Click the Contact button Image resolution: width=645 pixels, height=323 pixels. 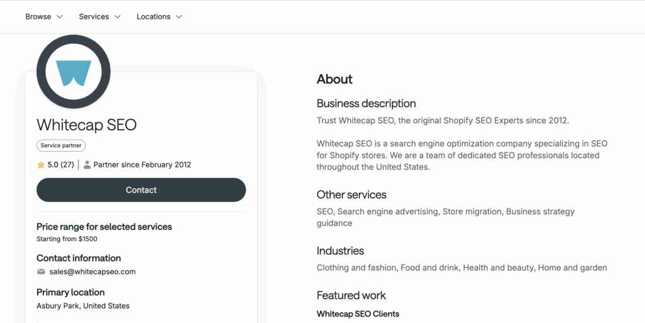[x=141, y=190]
